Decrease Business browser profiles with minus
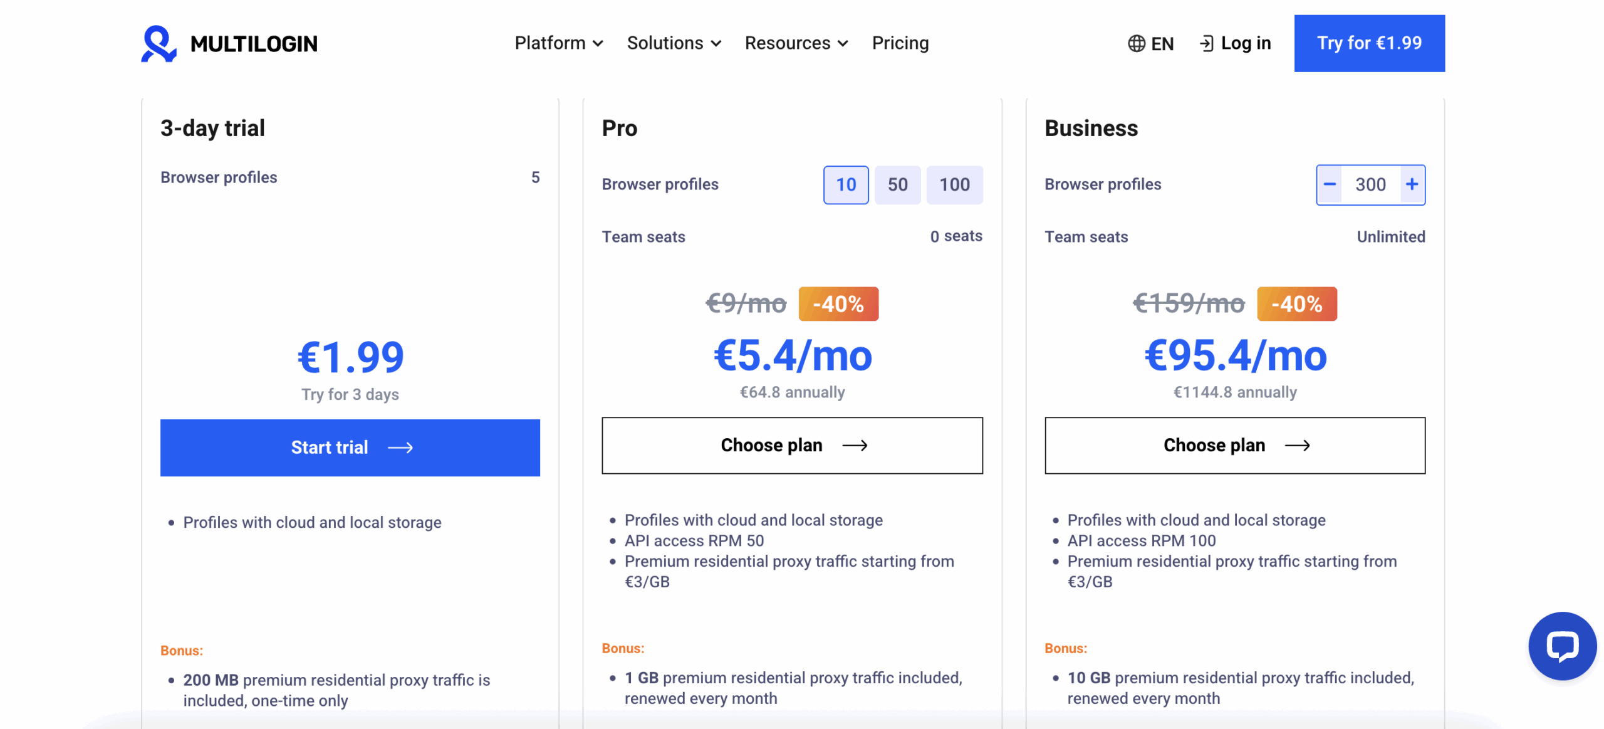The image size is (1604, 729). 1330,184
